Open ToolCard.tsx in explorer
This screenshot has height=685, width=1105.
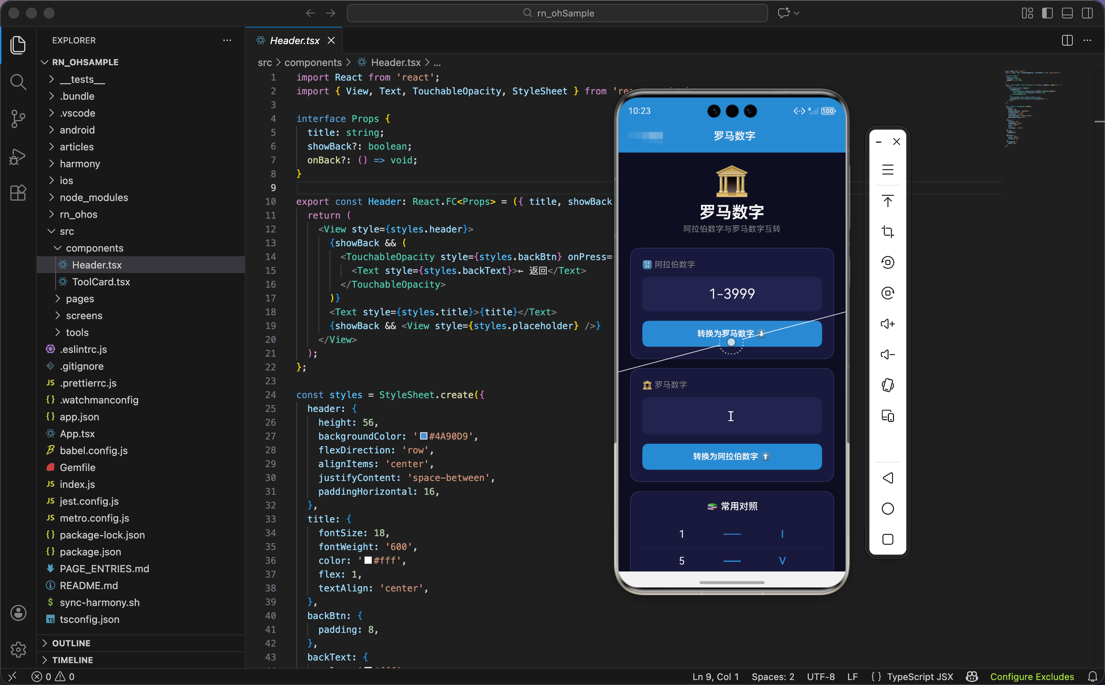click(101, 282)
